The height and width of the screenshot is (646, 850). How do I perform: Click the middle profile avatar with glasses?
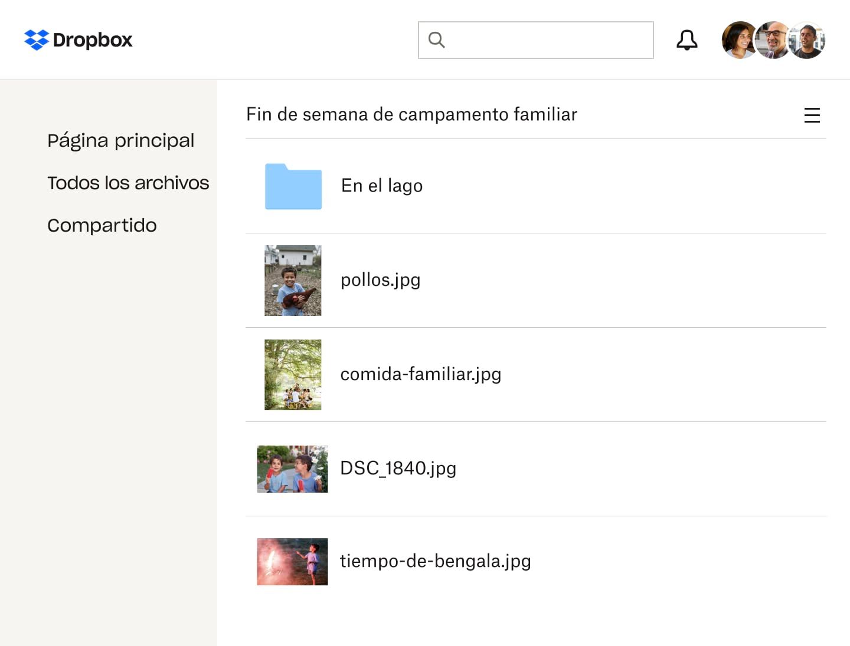pos(773,39)
